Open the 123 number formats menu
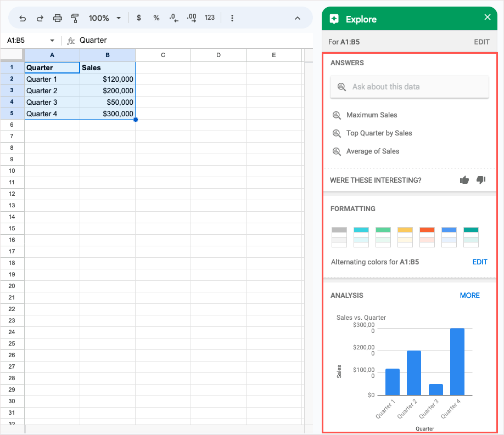Image resolution: width=504 pixels, height=435 pixels. pos(210,18)
